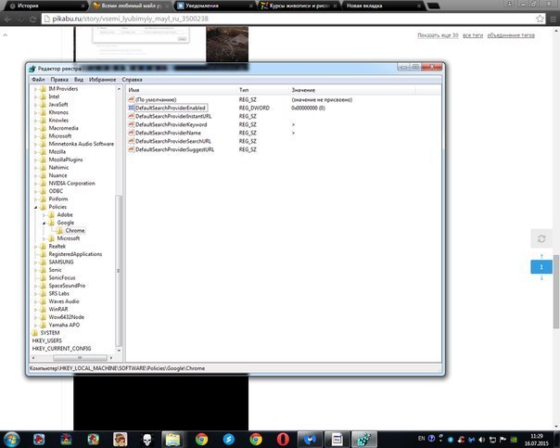Expand the Mozilla tree node
Screen dimensions: 560x448
(35, 152)
